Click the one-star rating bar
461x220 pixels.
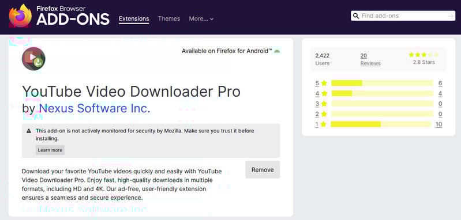(x=381, y=124)
